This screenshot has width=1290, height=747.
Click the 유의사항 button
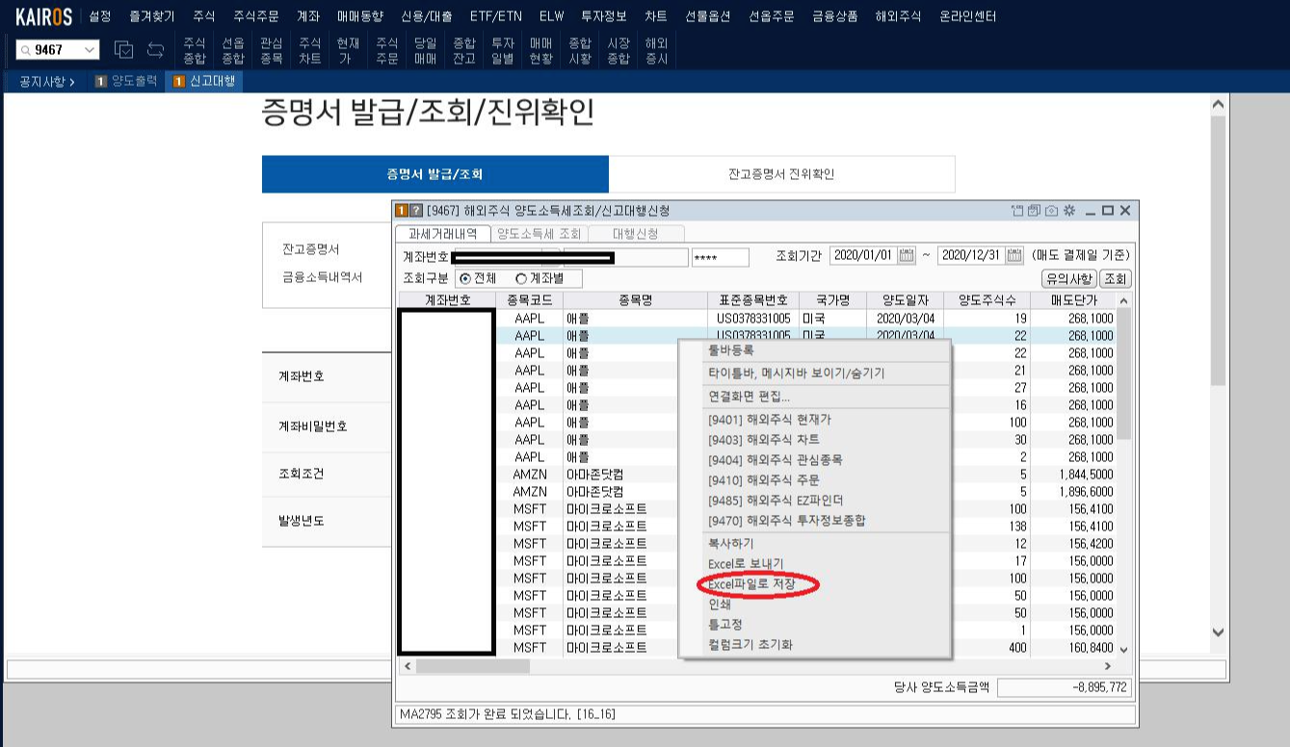pyautogui.click(x=1069, y=278)
